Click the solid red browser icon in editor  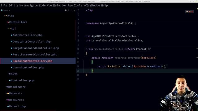(x=192, y=12)
